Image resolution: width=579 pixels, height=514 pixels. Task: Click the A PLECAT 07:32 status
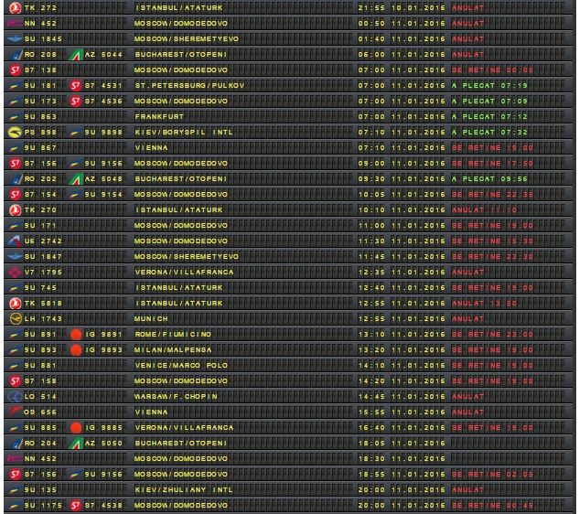[489, 133]
